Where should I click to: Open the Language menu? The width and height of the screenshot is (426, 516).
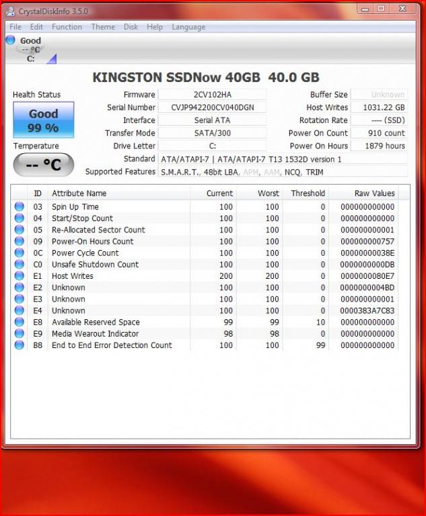point(188,27)
